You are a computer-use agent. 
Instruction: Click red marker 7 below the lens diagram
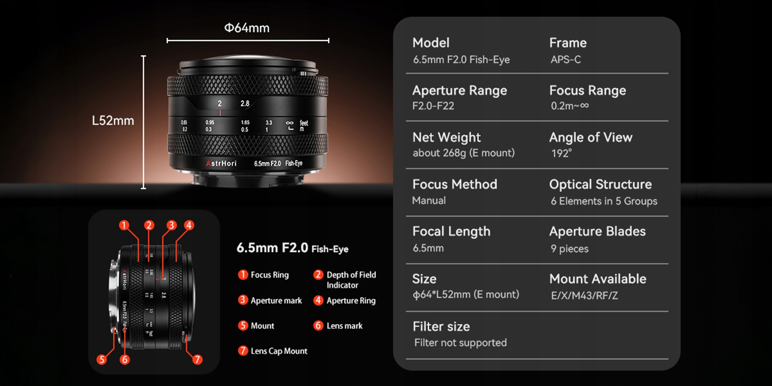pyautogui.click(x=197, y=359)
